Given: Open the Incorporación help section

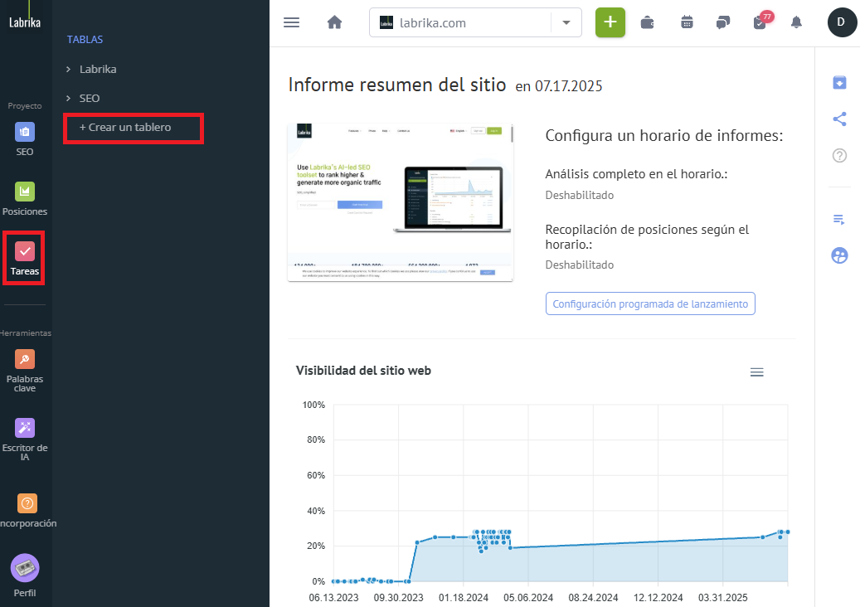Looking at the screenshot, I should pos(27,511).
